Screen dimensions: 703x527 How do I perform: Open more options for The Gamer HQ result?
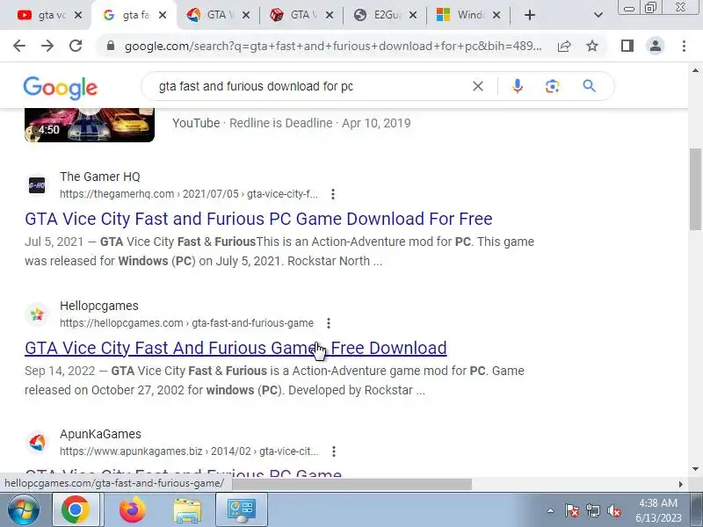point(333,194)
